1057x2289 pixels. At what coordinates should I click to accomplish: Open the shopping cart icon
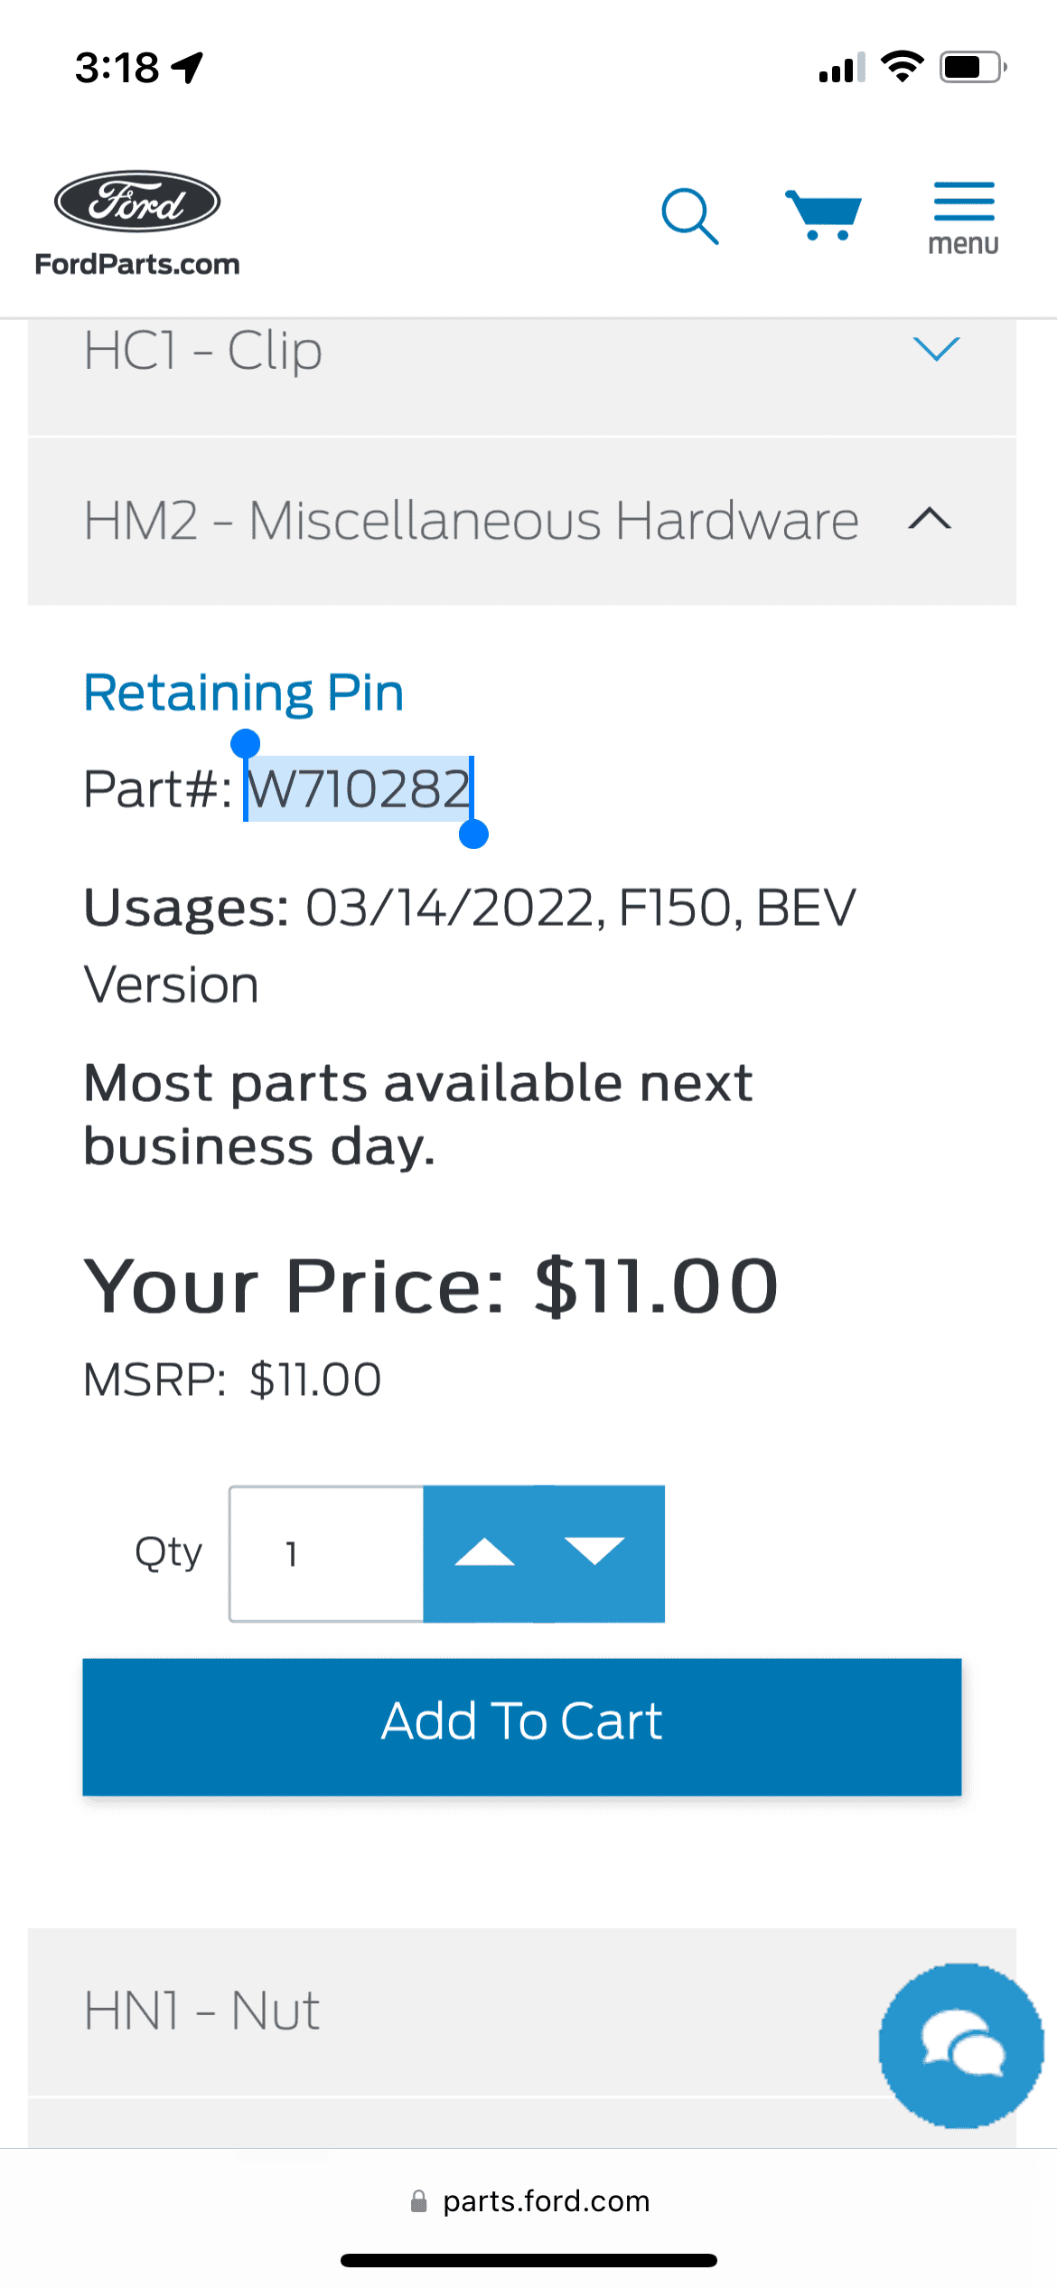point(823,215)
